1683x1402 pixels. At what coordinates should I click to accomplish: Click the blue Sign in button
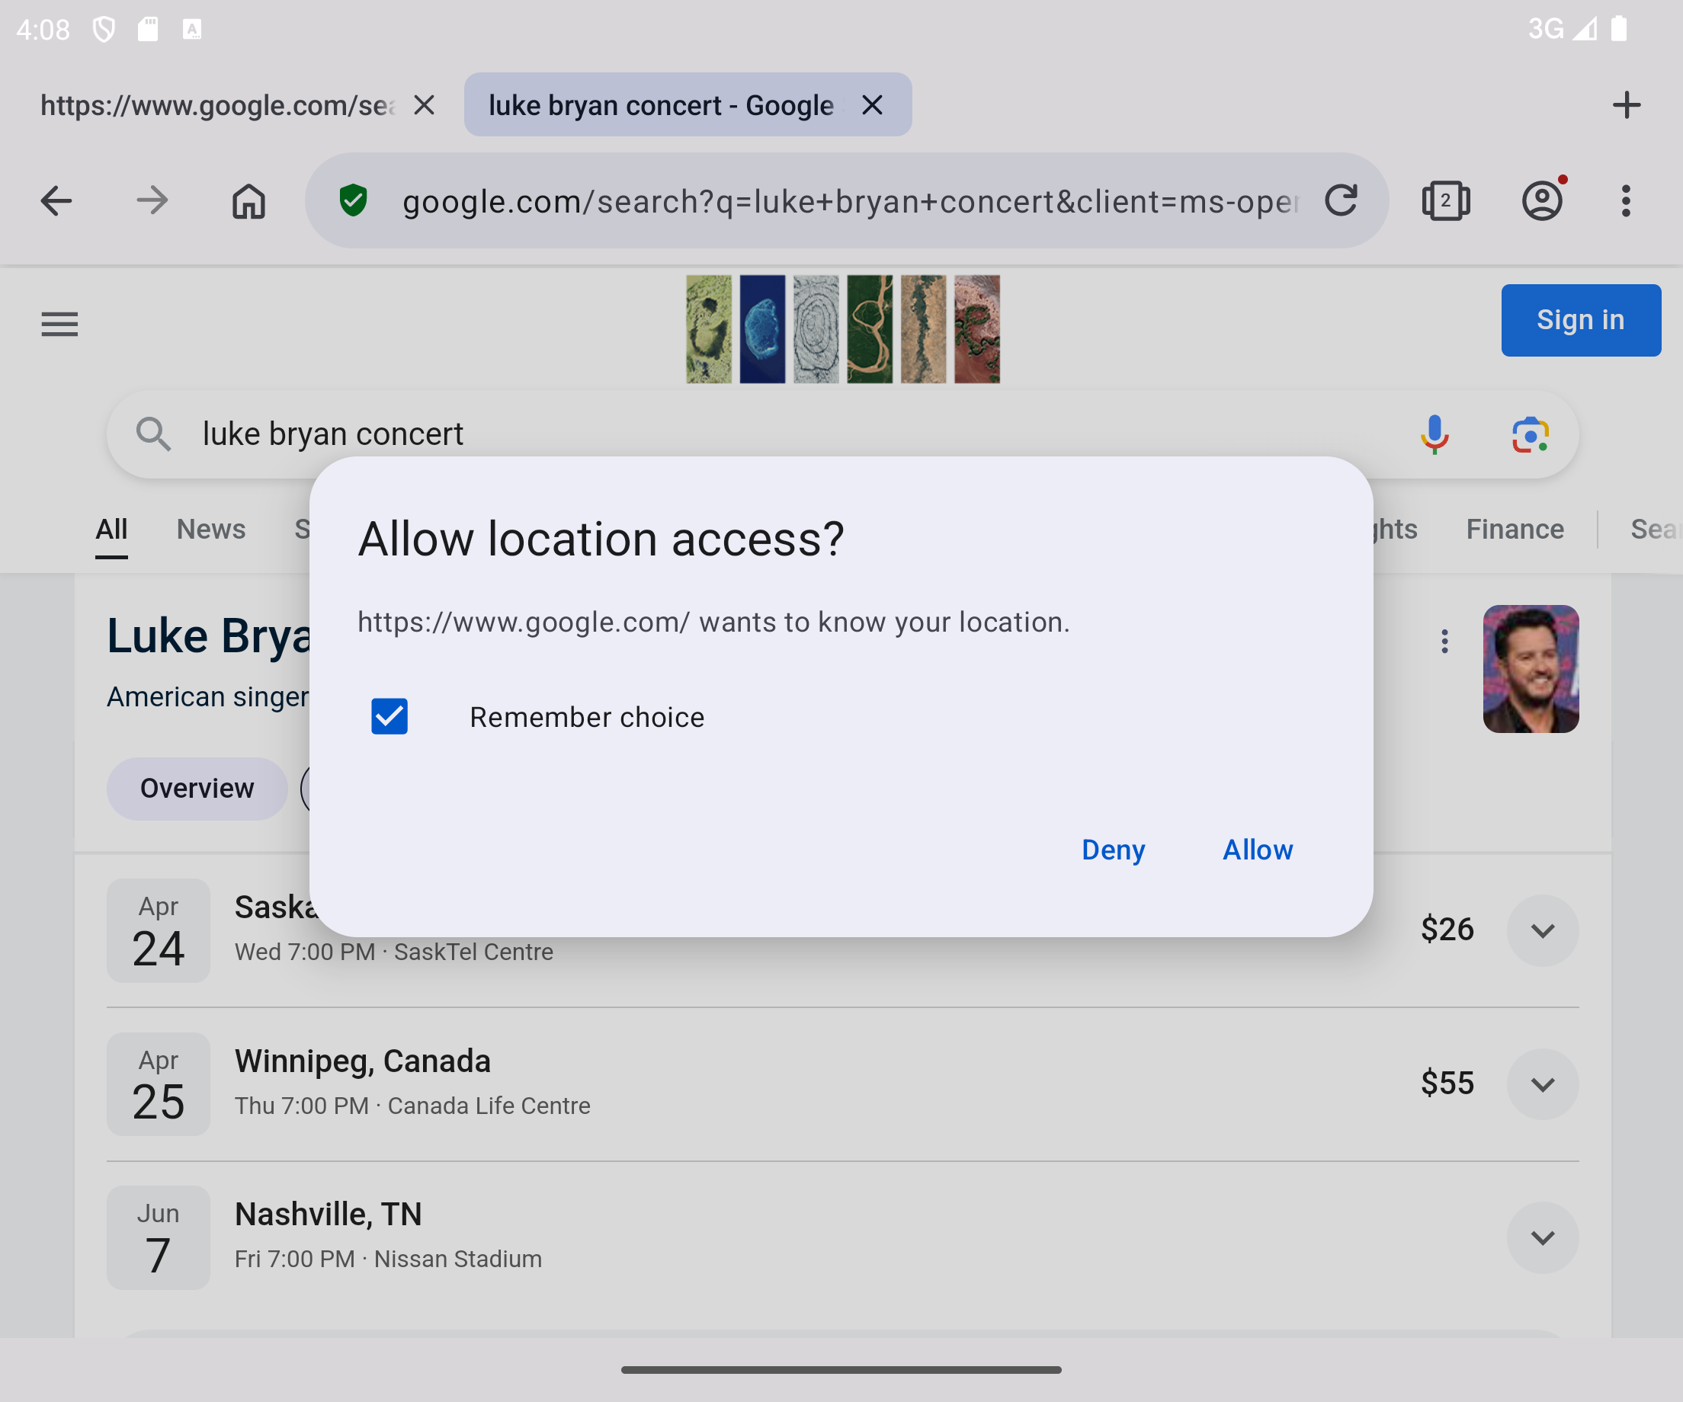pos(1580,320)
